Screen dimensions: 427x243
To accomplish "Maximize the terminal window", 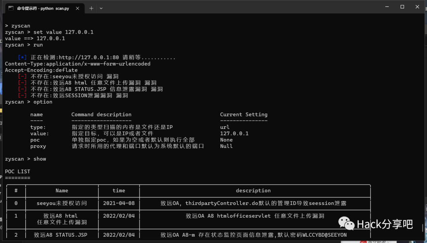I will 402,7.
